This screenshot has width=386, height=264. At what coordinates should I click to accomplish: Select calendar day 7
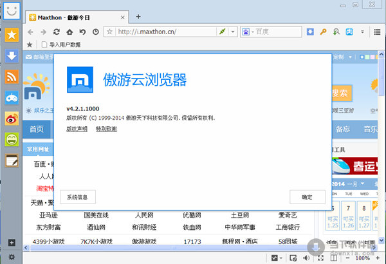click(348, 216)
